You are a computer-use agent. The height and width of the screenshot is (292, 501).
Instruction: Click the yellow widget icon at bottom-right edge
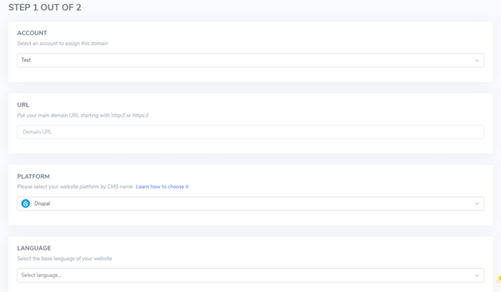(499, 279)
